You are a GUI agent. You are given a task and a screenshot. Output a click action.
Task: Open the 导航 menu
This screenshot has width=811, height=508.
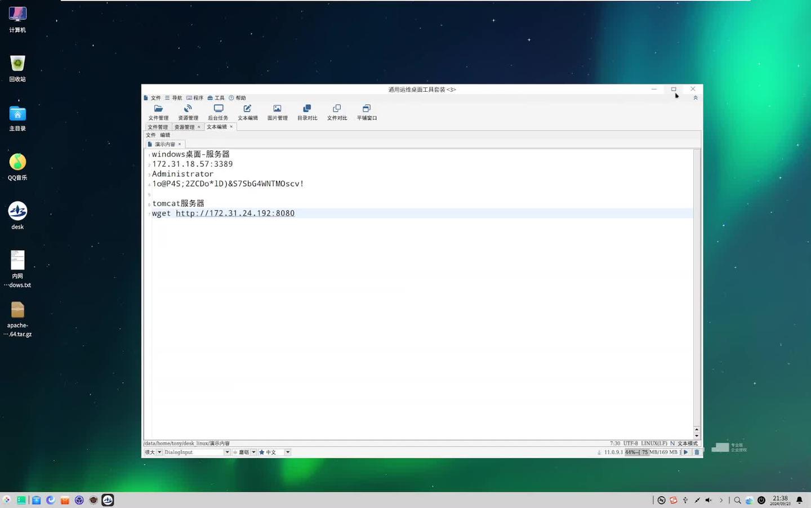(x=173, y=98)
